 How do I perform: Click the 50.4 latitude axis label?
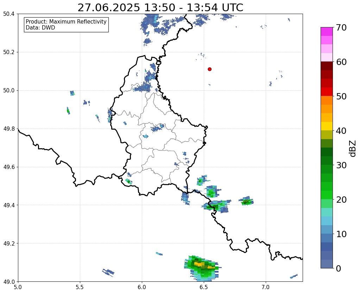pyautogui.click(x=9, y=14)
